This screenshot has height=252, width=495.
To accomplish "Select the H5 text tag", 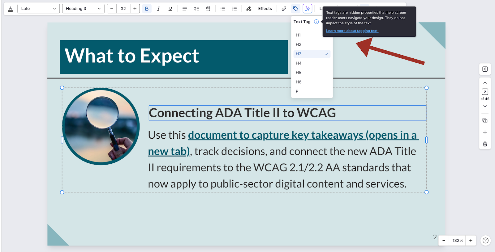I will pos(312,73).
